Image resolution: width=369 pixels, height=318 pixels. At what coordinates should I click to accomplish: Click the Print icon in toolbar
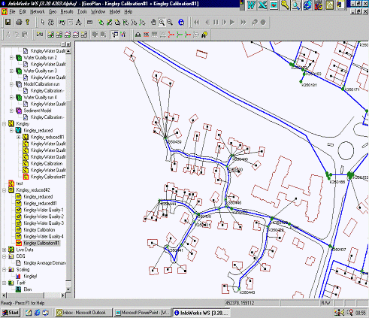[19, 22]
